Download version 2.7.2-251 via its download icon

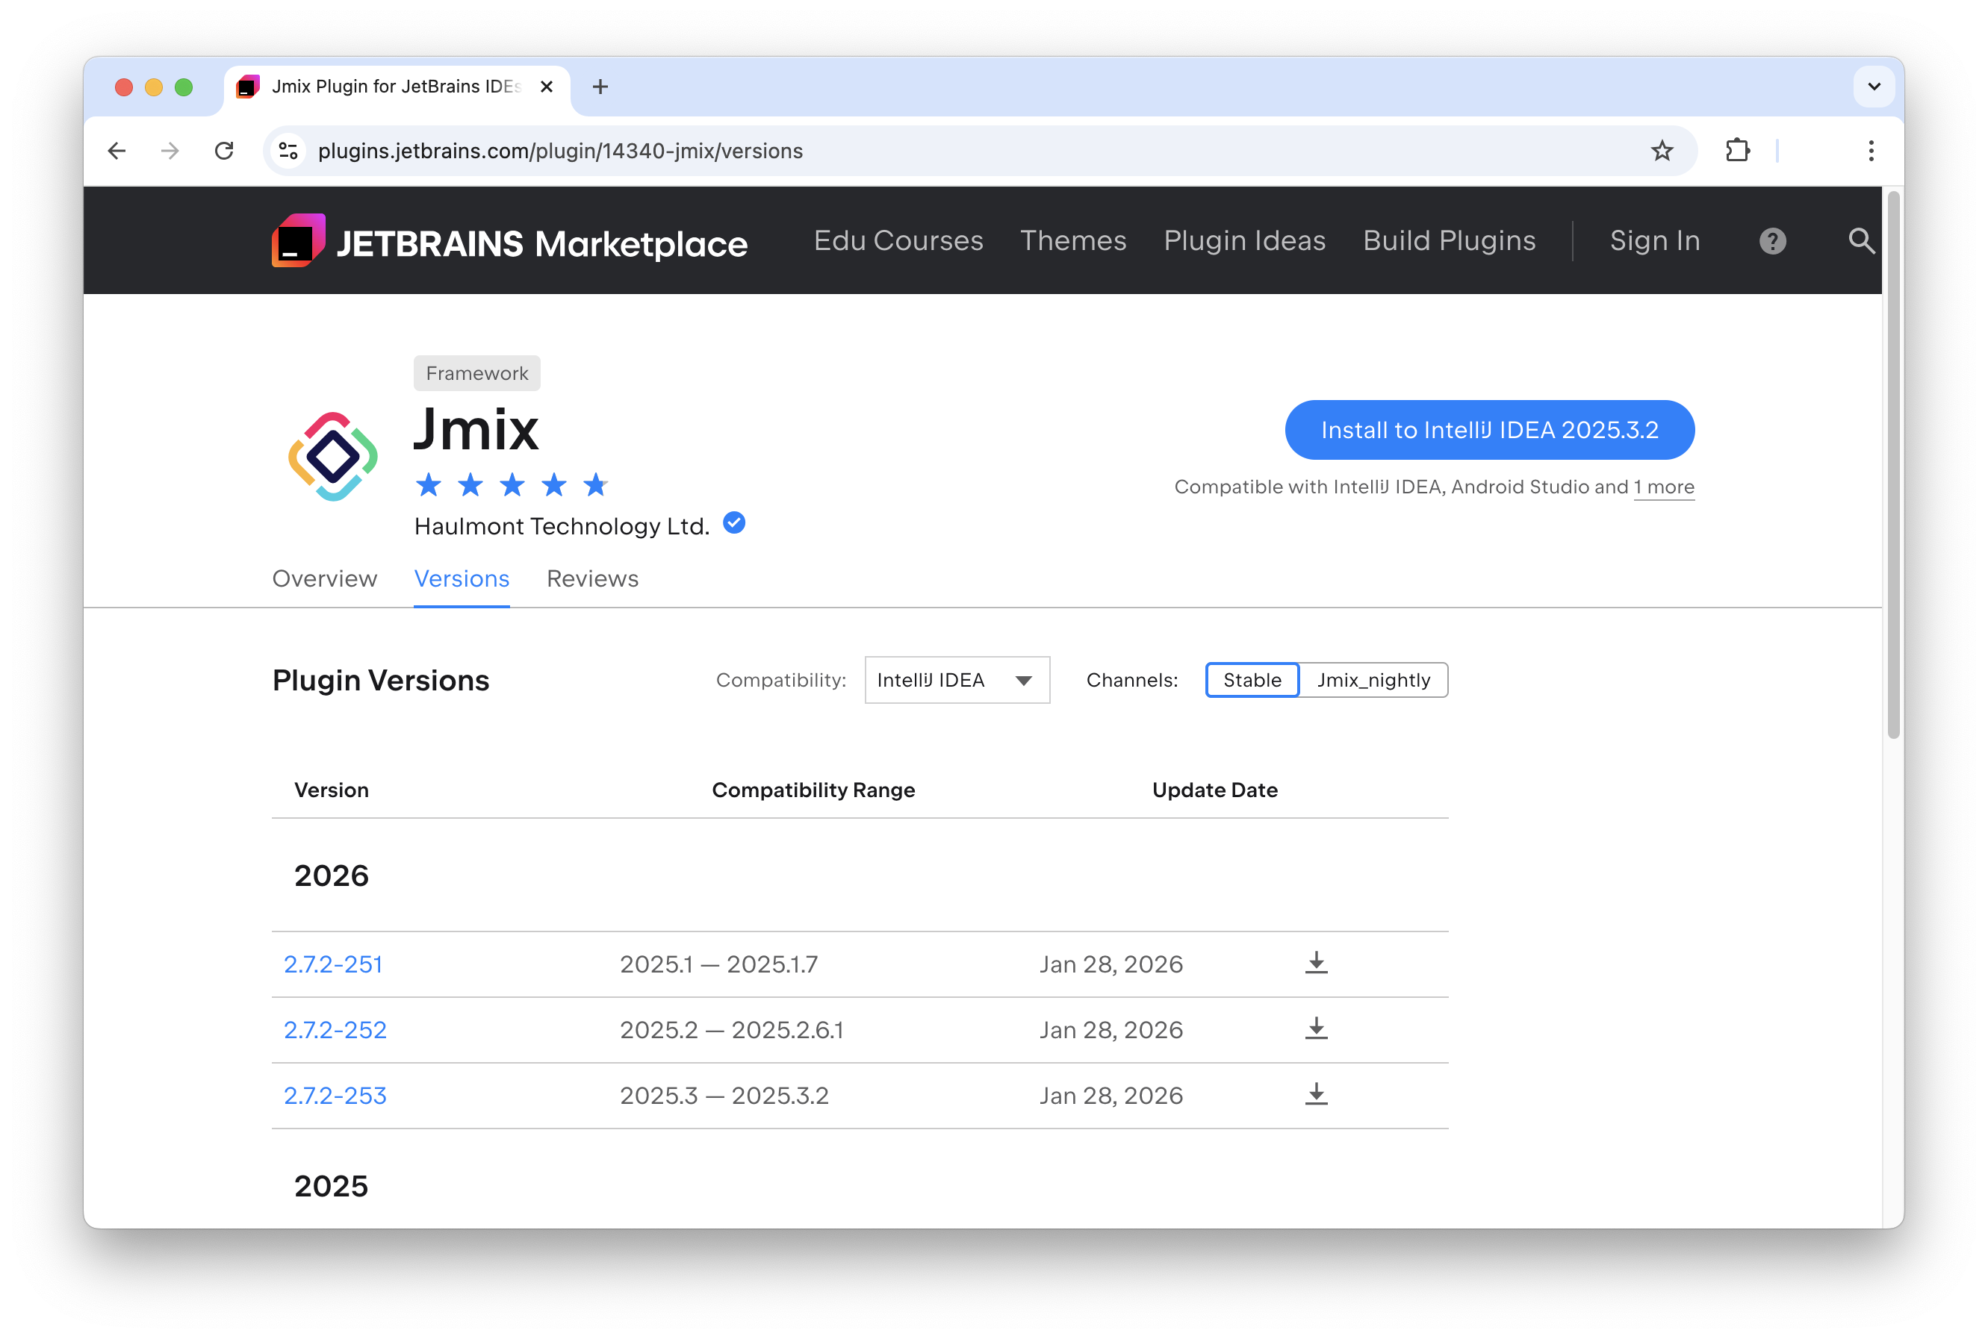(1315, 964)
